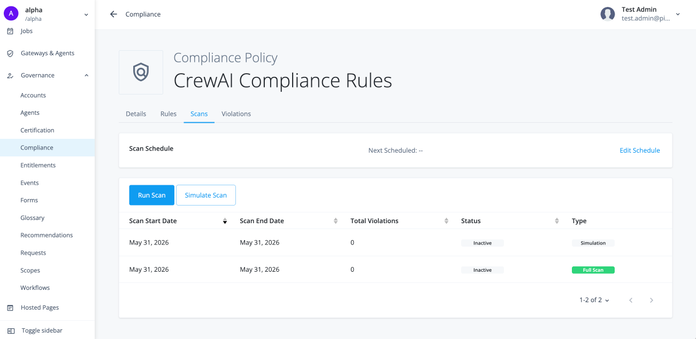Click the Next Scheduled text
The width and height of the screenshot is (696, 339).
pos(395,151)
